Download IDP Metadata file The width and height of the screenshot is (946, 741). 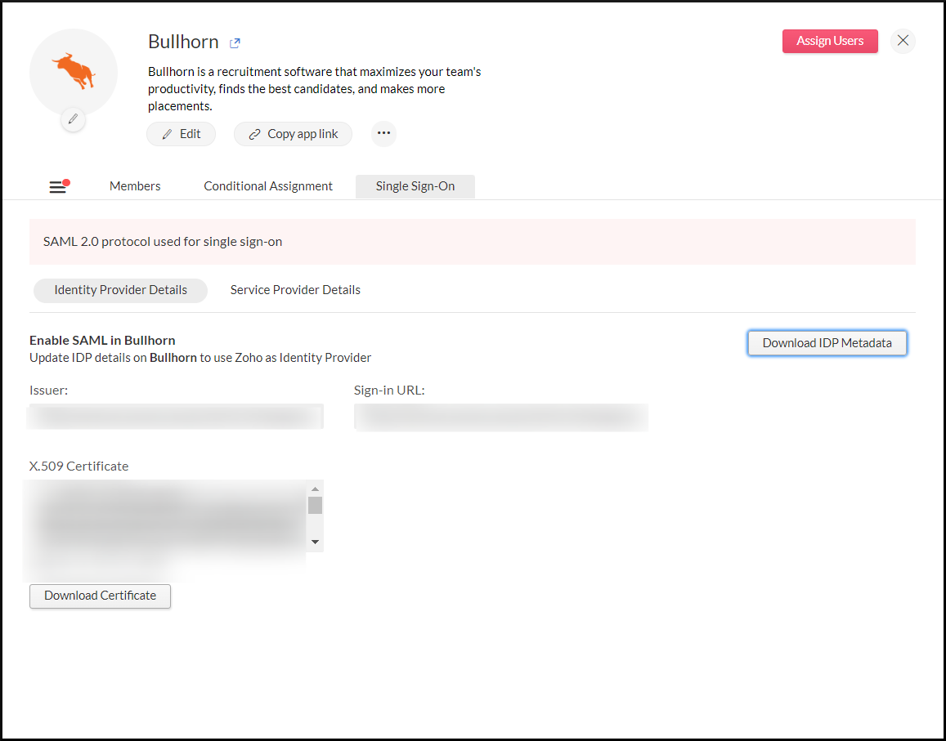click(827, 343)
